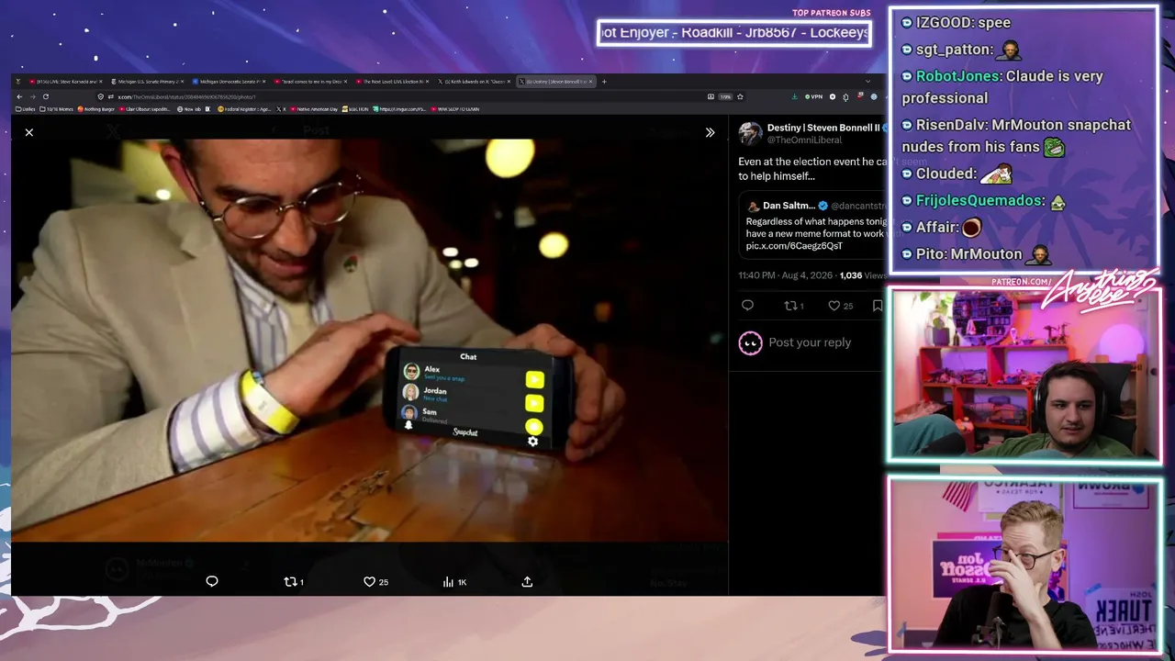Image resolution: width=1175 pixels, height=661 pixels.
Task: Open the X bookmark in the bookmarks bar
Action: pyautogui.click(x=283, y=109)
